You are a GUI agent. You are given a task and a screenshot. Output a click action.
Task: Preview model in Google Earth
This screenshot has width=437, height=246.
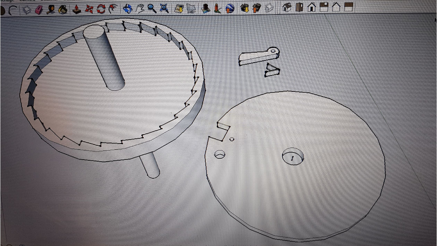(x=230, y=8)
